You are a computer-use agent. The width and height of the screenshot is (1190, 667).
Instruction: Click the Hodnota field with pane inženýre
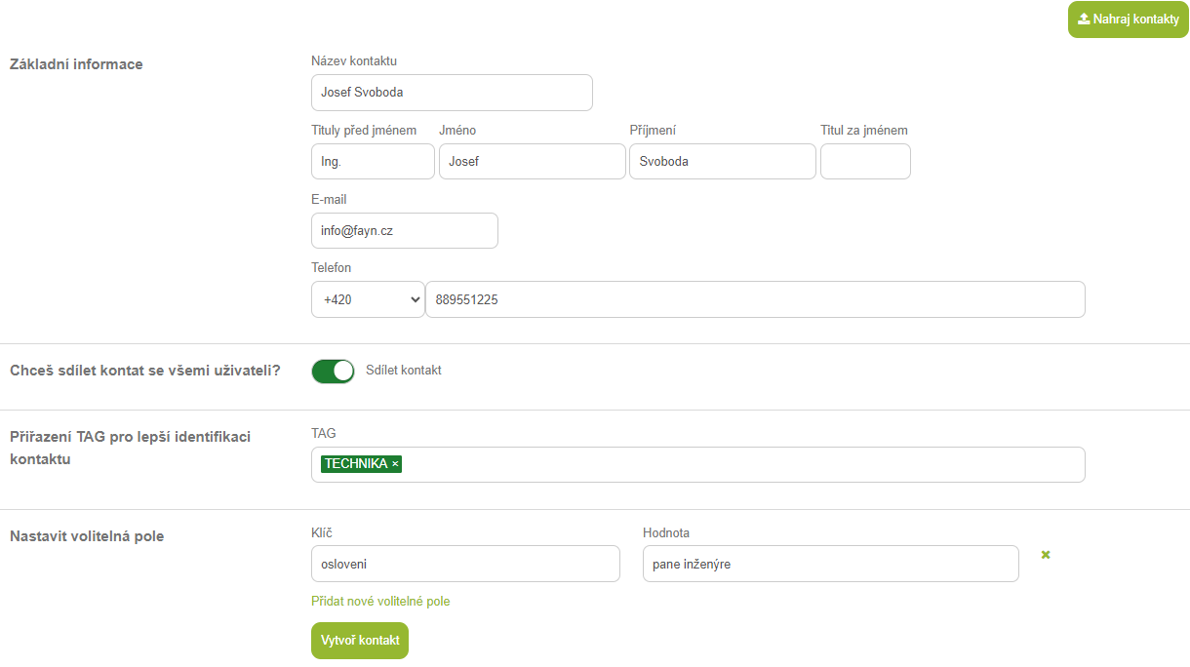click(830, 564)
